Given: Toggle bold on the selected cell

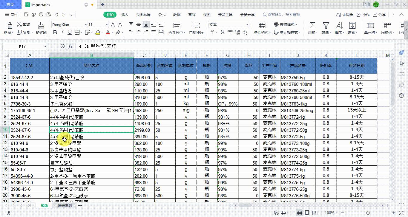Looking at the screenshot, I should click(55, 32).
